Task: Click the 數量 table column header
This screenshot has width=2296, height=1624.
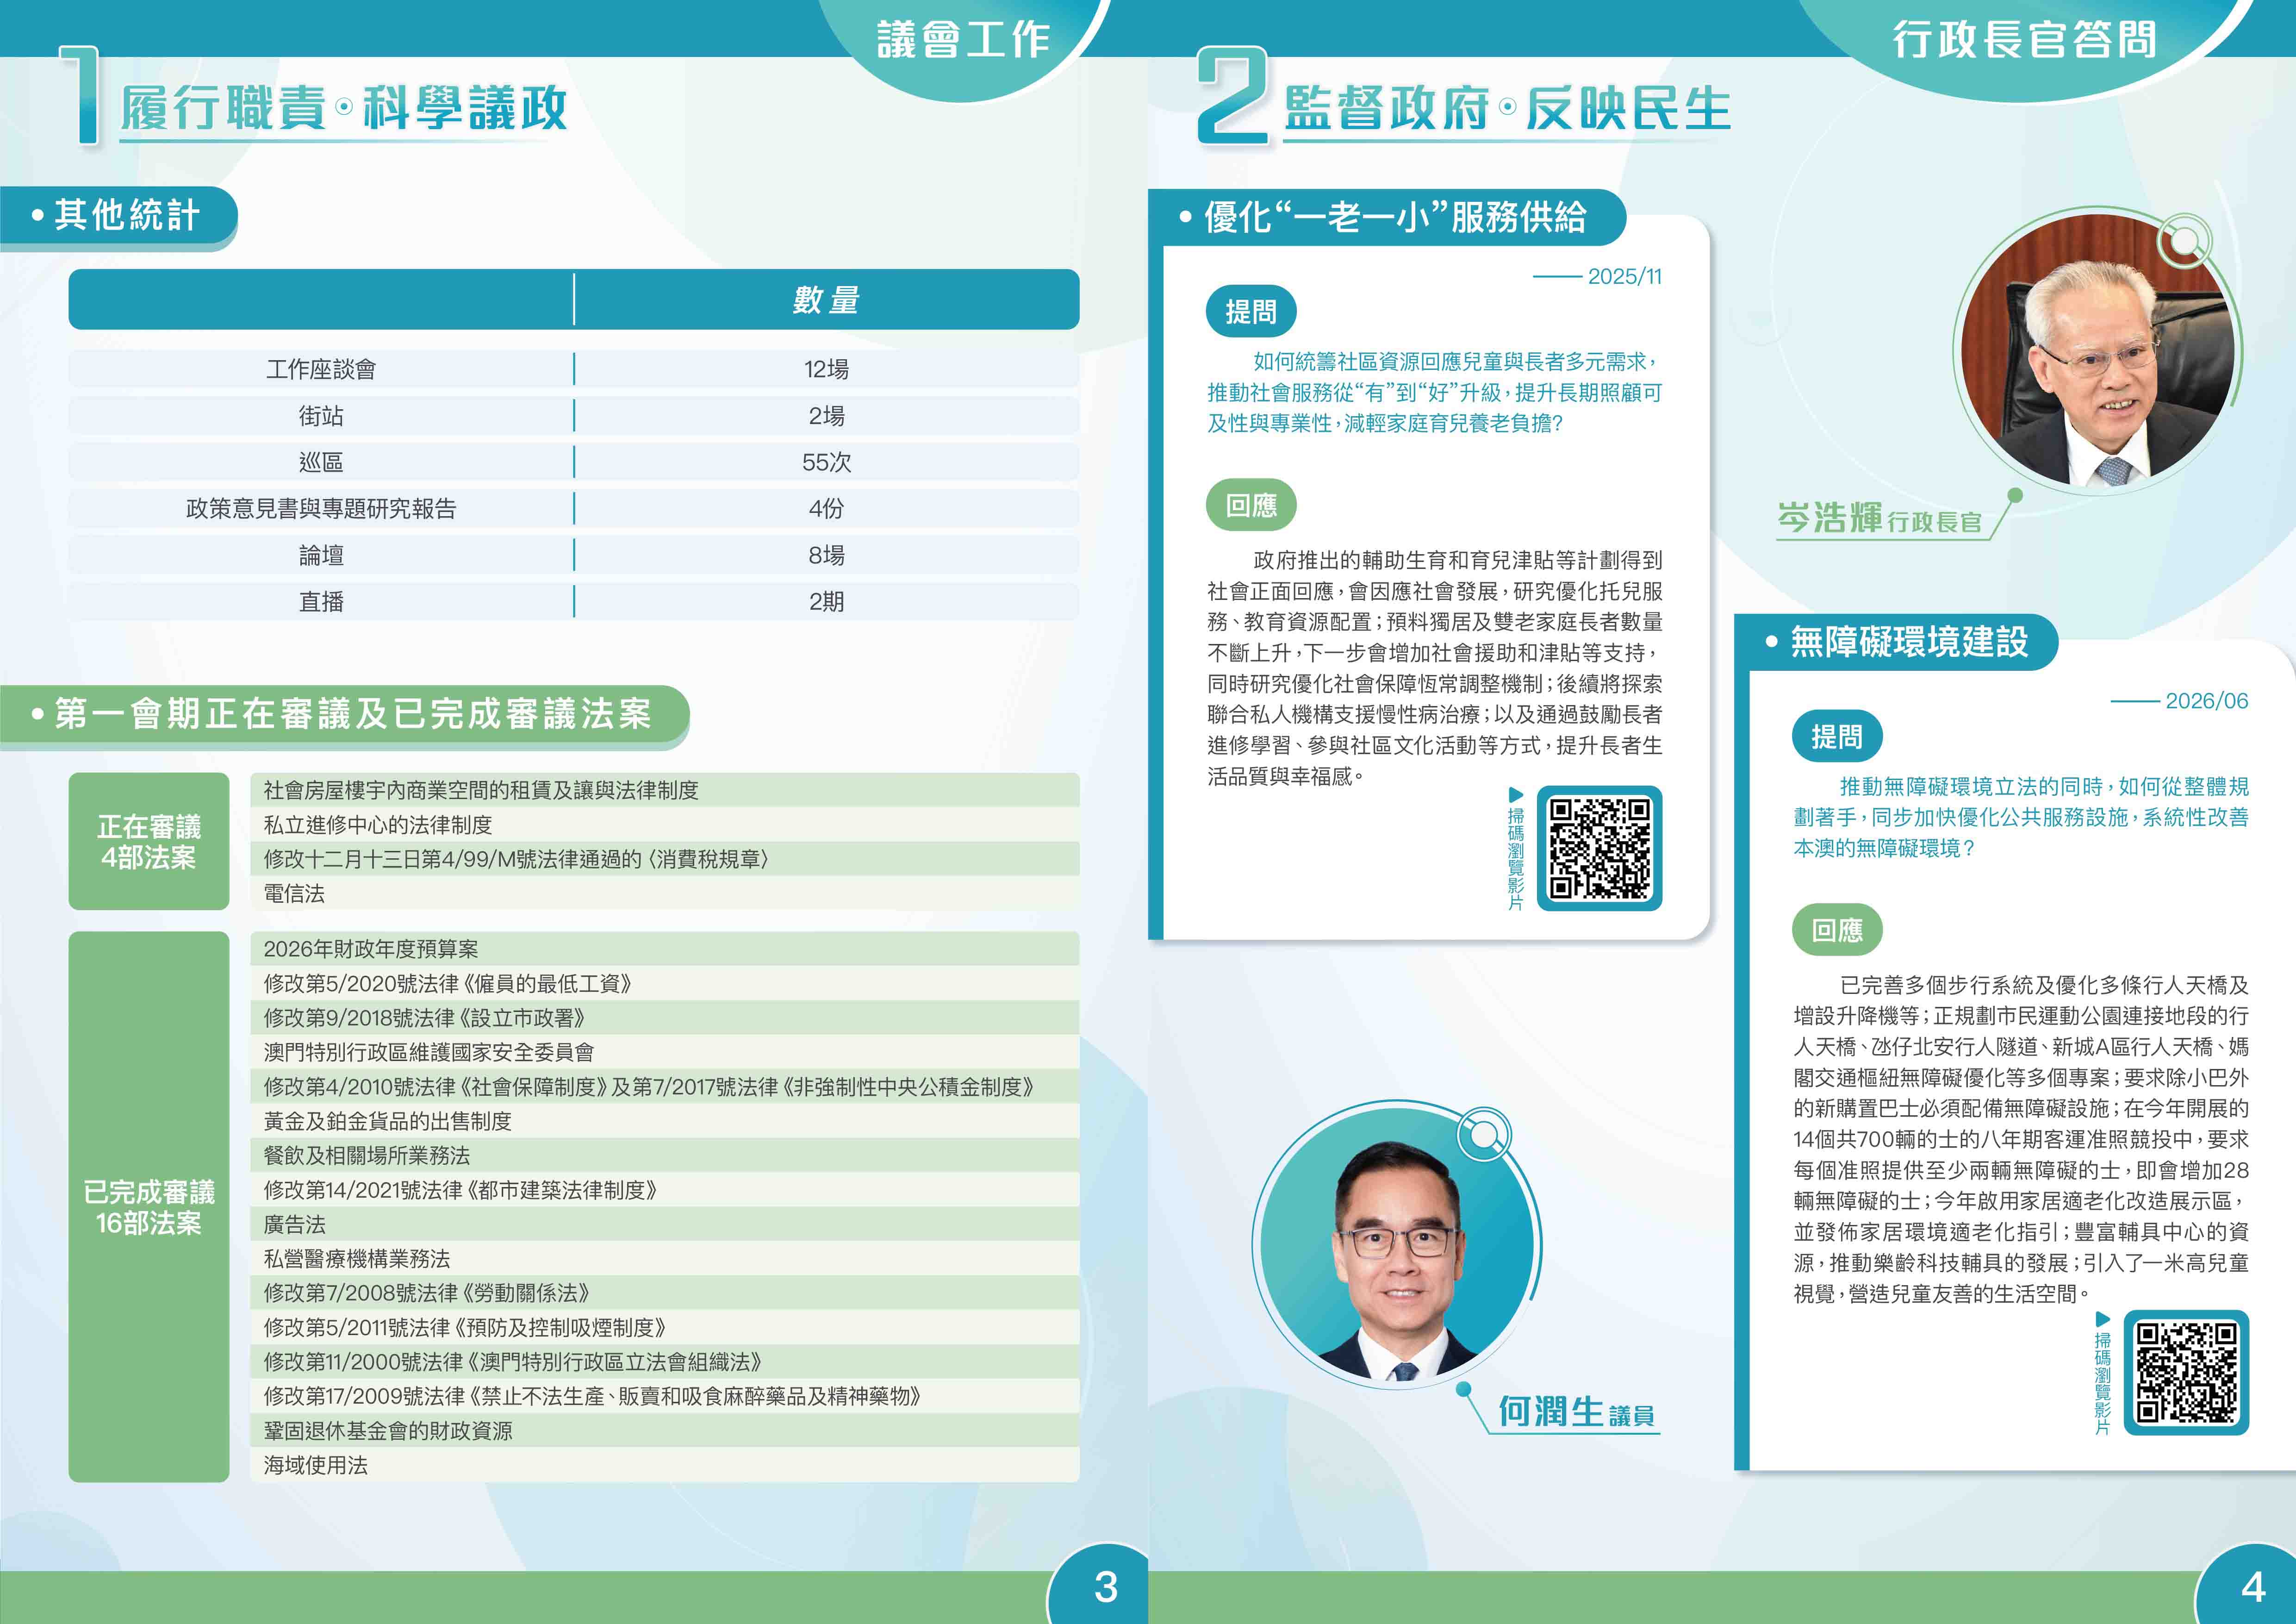Action: (x=826, y=300)
